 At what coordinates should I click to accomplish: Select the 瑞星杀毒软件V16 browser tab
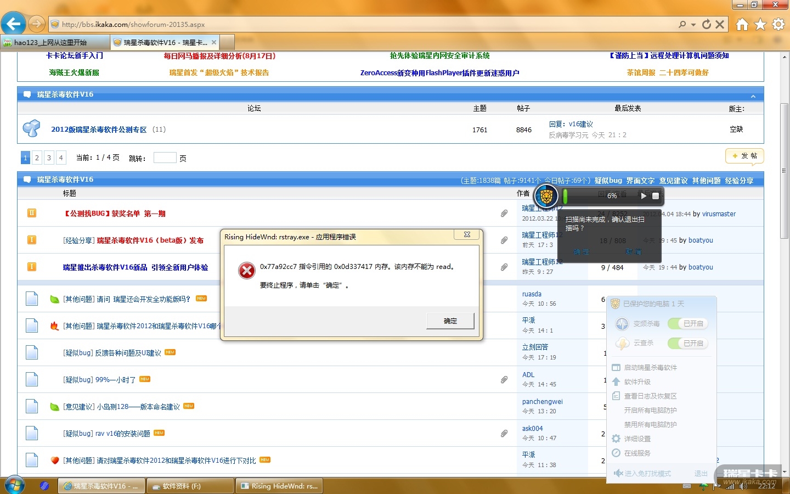click(165, 42)
